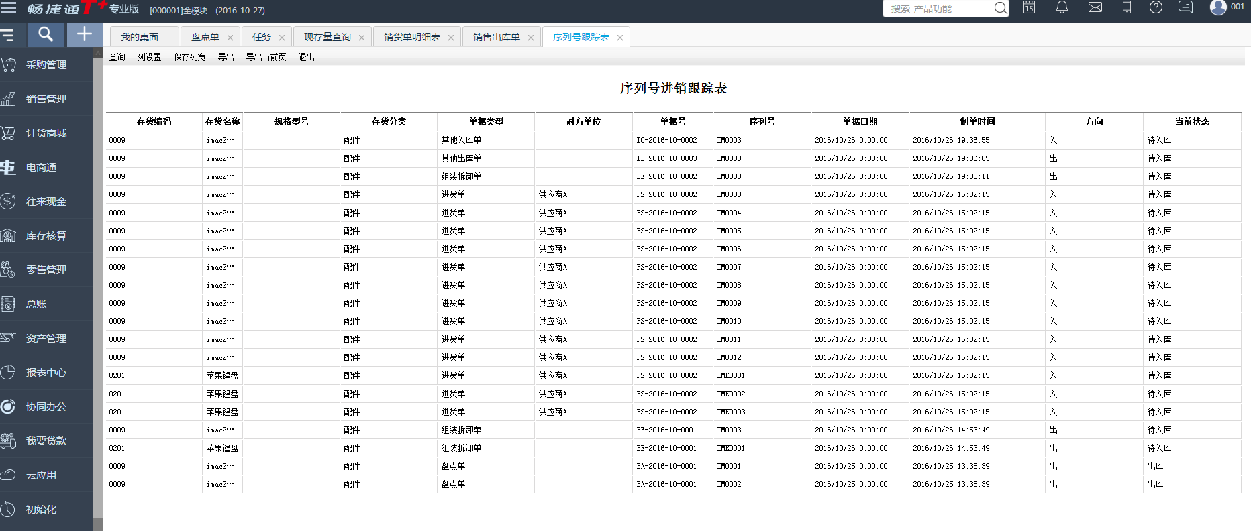
Task: Open the sidebar search magnifier icon
Action: [x=46, y=34]
